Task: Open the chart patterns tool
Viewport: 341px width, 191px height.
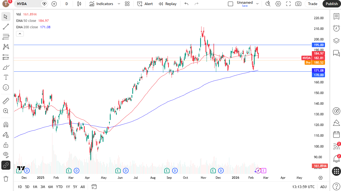Action: pyautogui.click(x=6, y=47)
